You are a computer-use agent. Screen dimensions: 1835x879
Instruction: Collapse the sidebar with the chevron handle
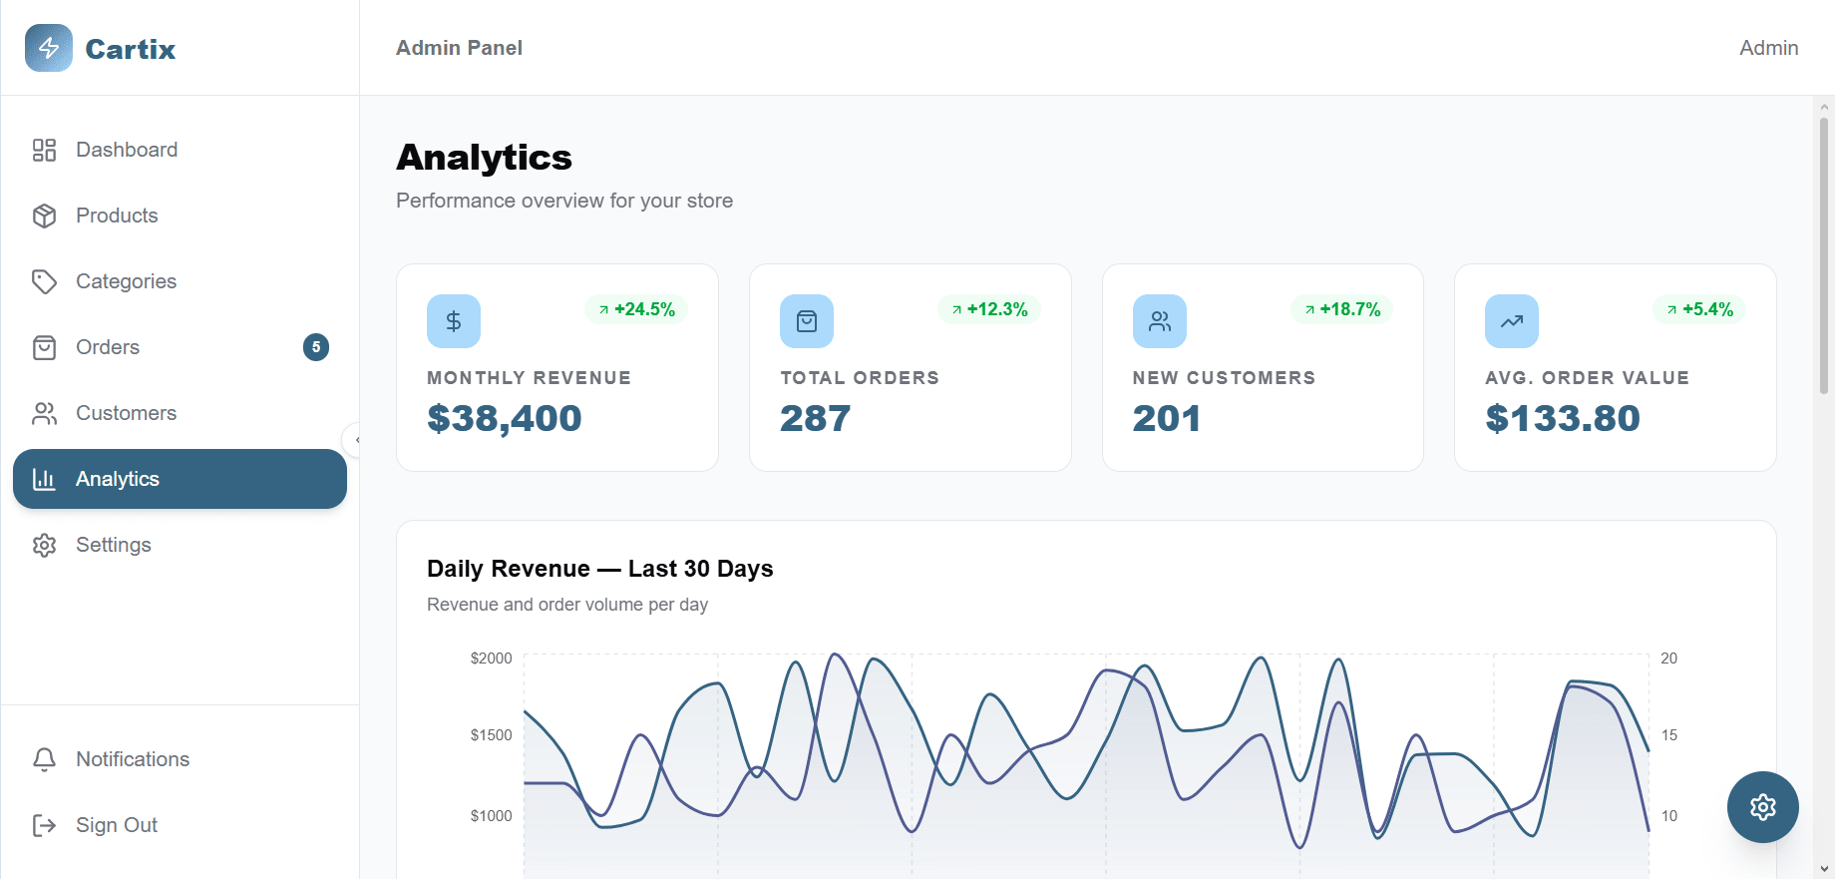355,439
